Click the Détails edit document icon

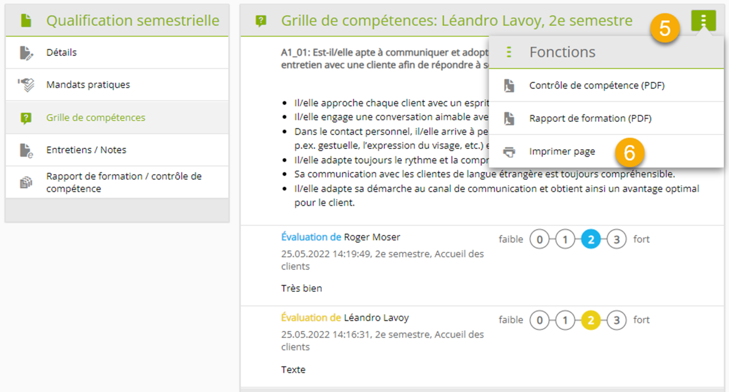click(26, 53)
